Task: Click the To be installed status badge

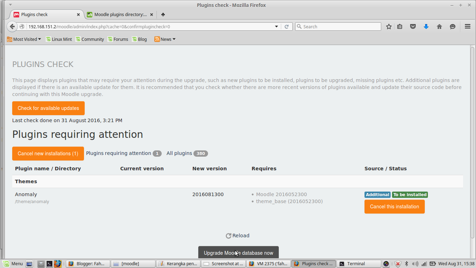Action: point(410,195)
